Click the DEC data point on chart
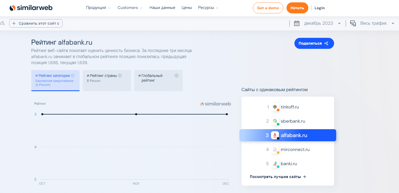Image resolution: width=399 pixels, height=193 pixels. point(227,114)
